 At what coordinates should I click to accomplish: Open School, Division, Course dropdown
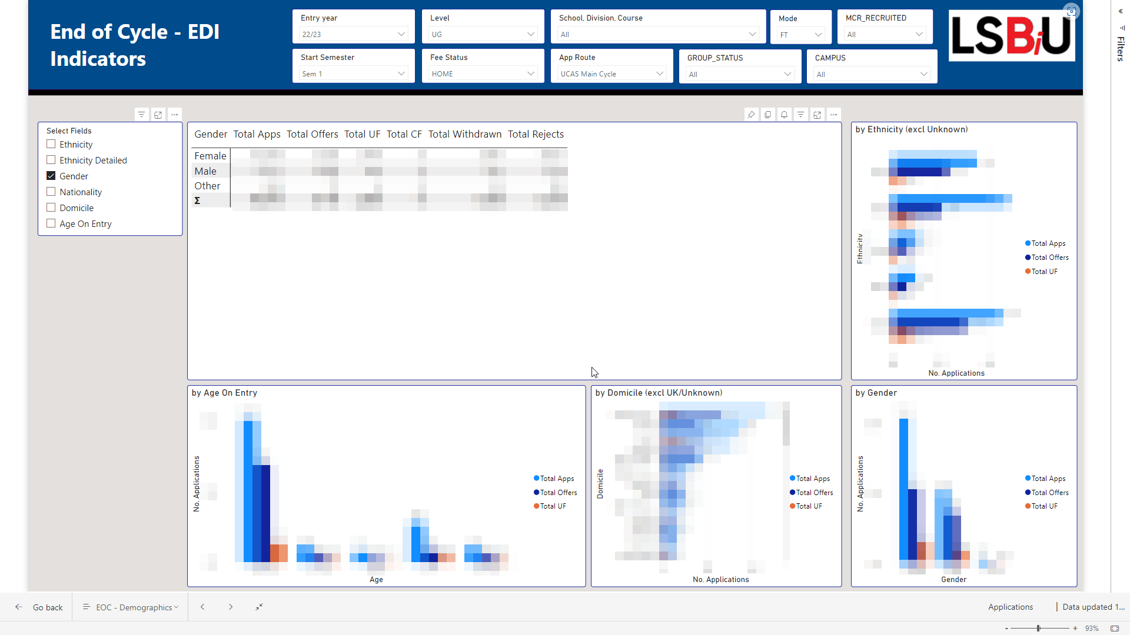tap(658, 34)
